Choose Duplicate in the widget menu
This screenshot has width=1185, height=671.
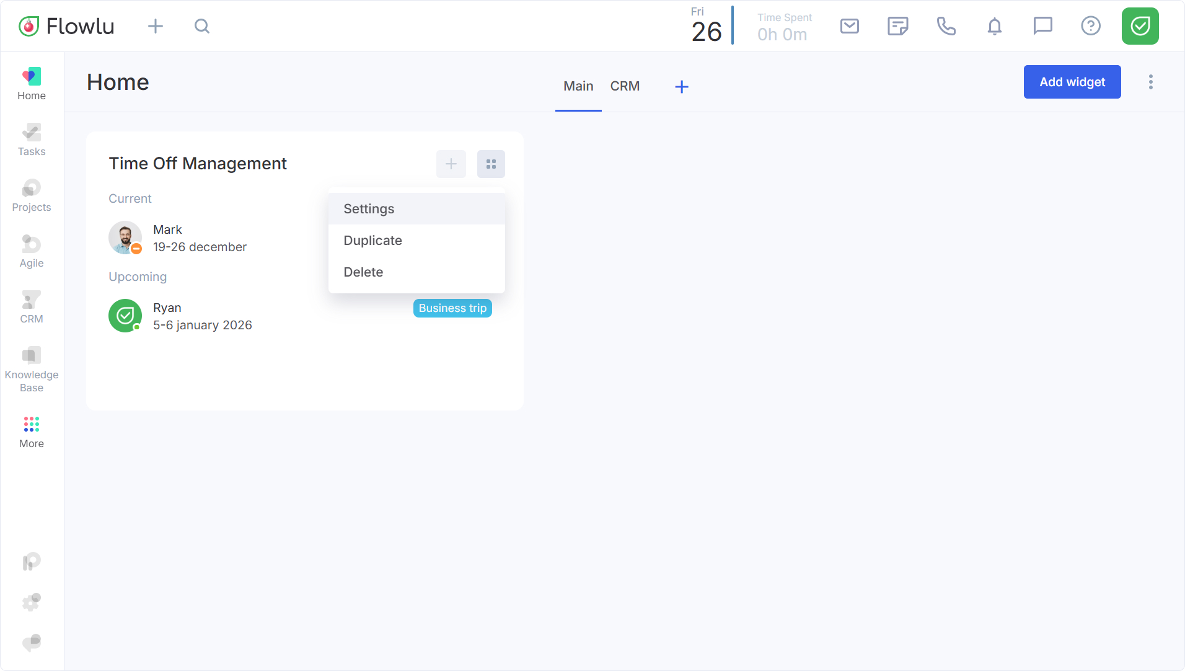(x=372, y=241)
